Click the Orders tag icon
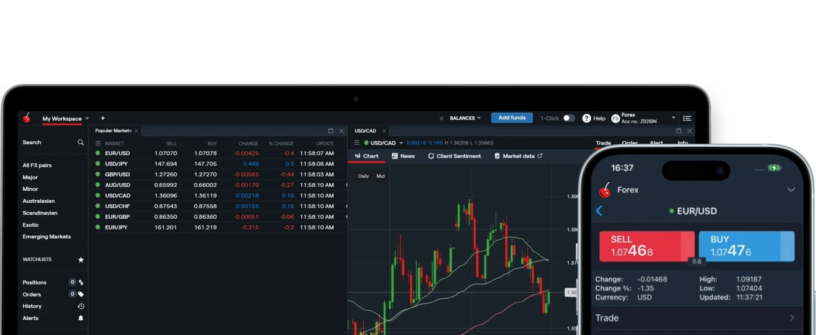The height and width of the screenshot is (335, 816). 81,294
